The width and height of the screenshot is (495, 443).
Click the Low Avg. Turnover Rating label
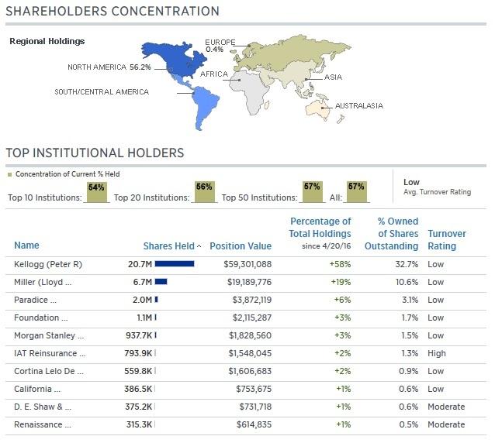(438, 187)
